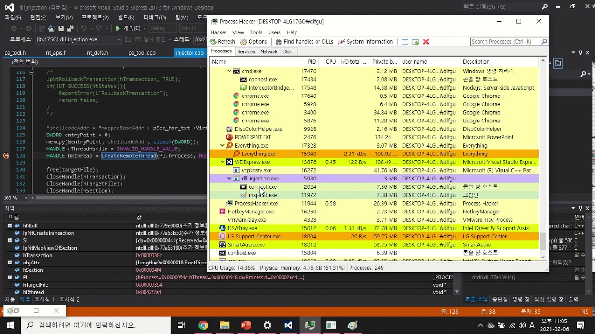Viewport: 595px width, 334px height.
Task: Collapse the WDExpress.exe process tree
Action: (222, 162)
